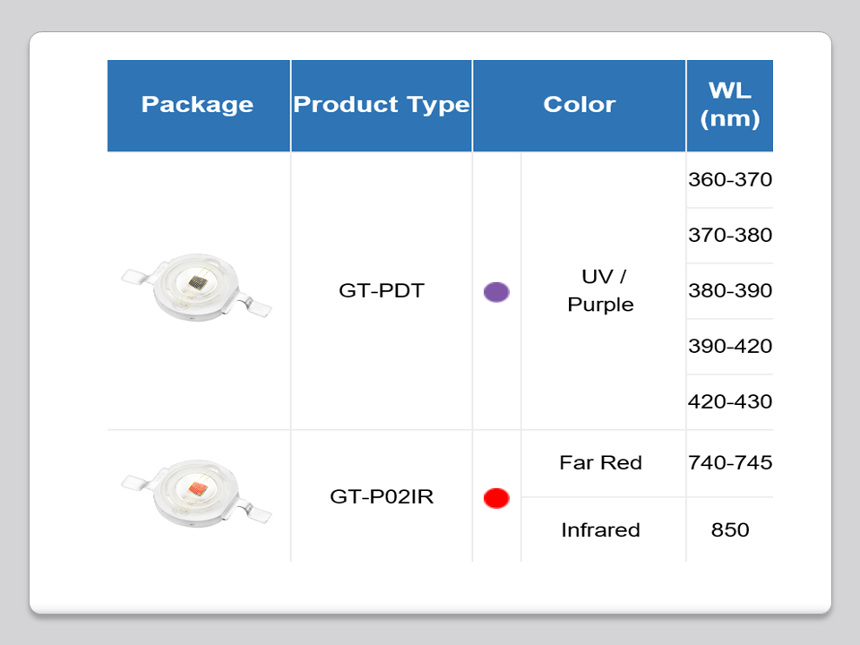Click the Far Red color label
860x645 pixels.
click(x=600, y=463)
